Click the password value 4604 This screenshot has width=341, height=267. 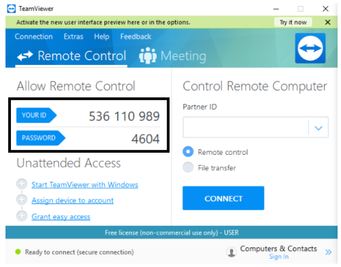point(145,139)
